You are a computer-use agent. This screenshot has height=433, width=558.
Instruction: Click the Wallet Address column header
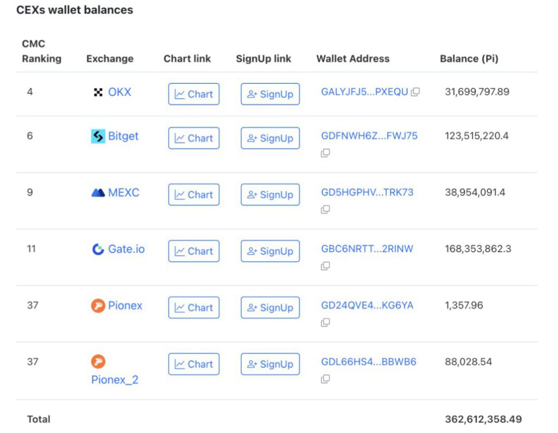[353, 59]
